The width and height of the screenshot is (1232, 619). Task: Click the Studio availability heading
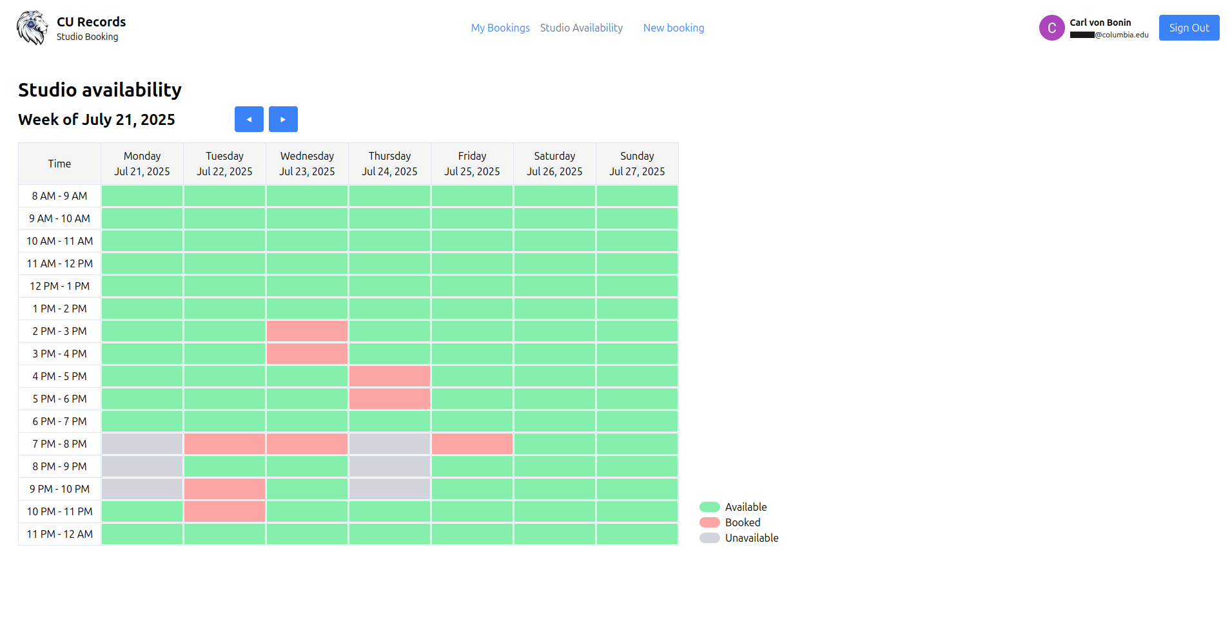point(99,90)
